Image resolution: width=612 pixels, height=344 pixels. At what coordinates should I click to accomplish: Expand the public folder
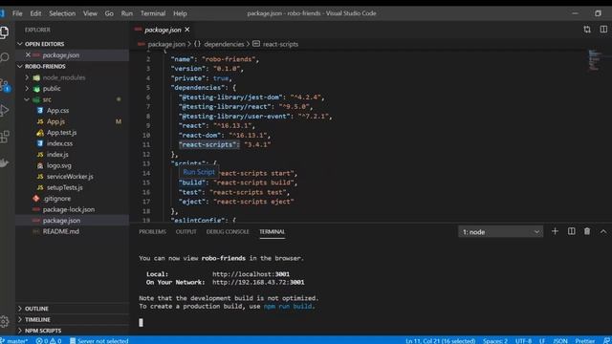(52, 89)
